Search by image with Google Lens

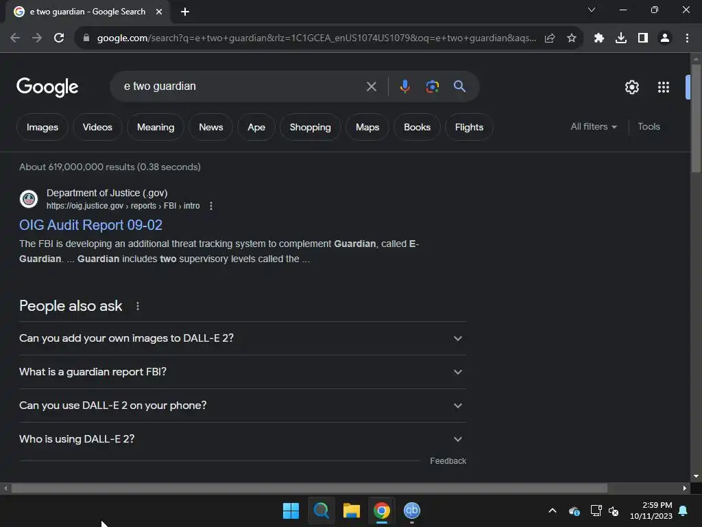[x=432, y=86]
